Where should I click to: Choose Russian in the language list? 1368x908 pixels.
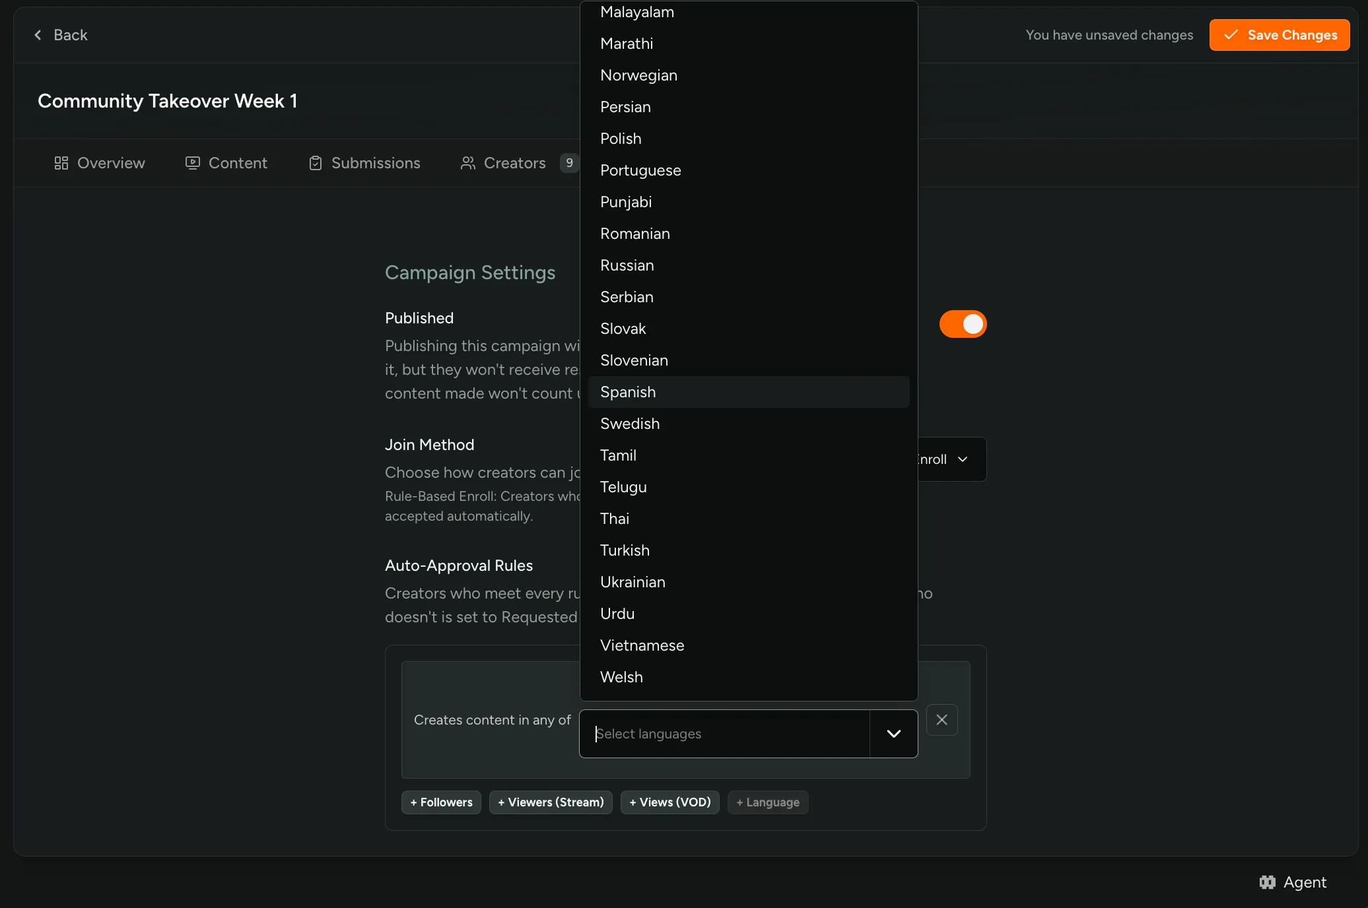tap(749, 265)
